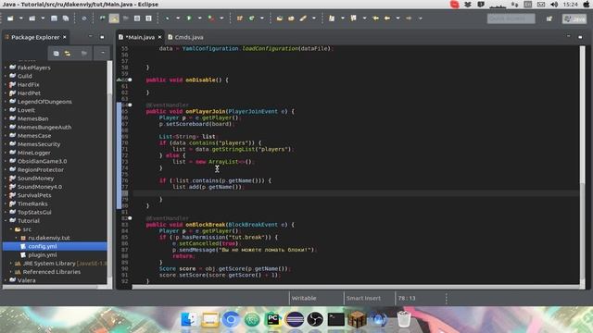Close the *Main.java tab
The height and width of the screenshot is (333, 593).
[159, 37]
